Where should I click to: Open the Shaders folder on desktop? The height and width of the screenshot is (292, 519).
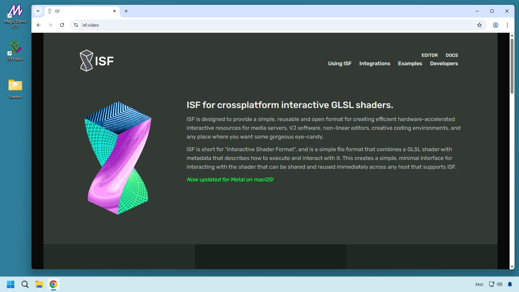15,89
